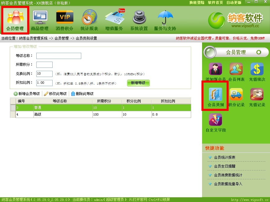Click the 充值记录 magnifier icon

click(257, 97)
